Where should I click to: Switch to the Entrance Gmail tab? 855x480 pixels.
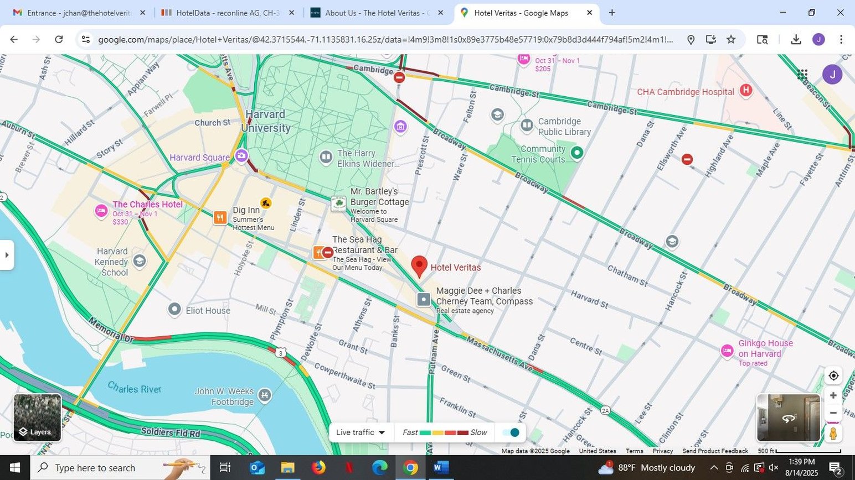click(x=79, y=13)
